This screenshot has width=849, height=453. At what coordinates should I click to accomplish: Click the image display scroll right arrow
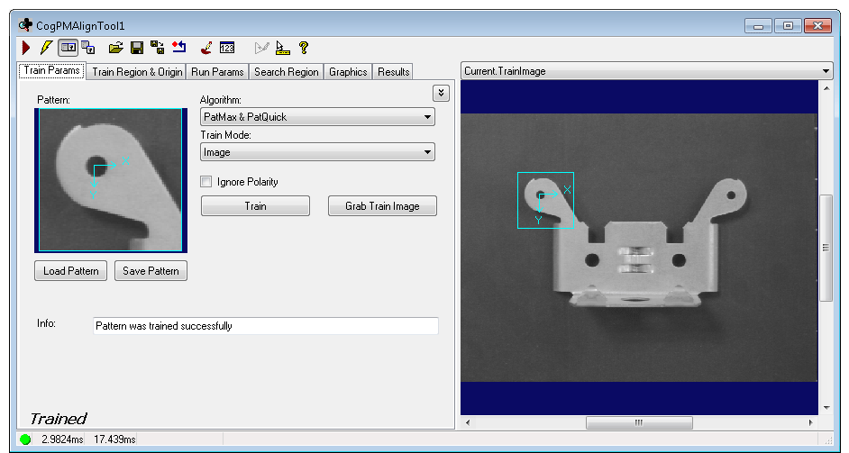coord(810,422)
